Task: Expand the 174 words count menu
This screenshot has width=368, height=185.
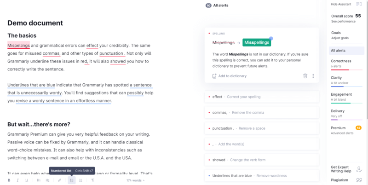Action: (x=135, y=180)
